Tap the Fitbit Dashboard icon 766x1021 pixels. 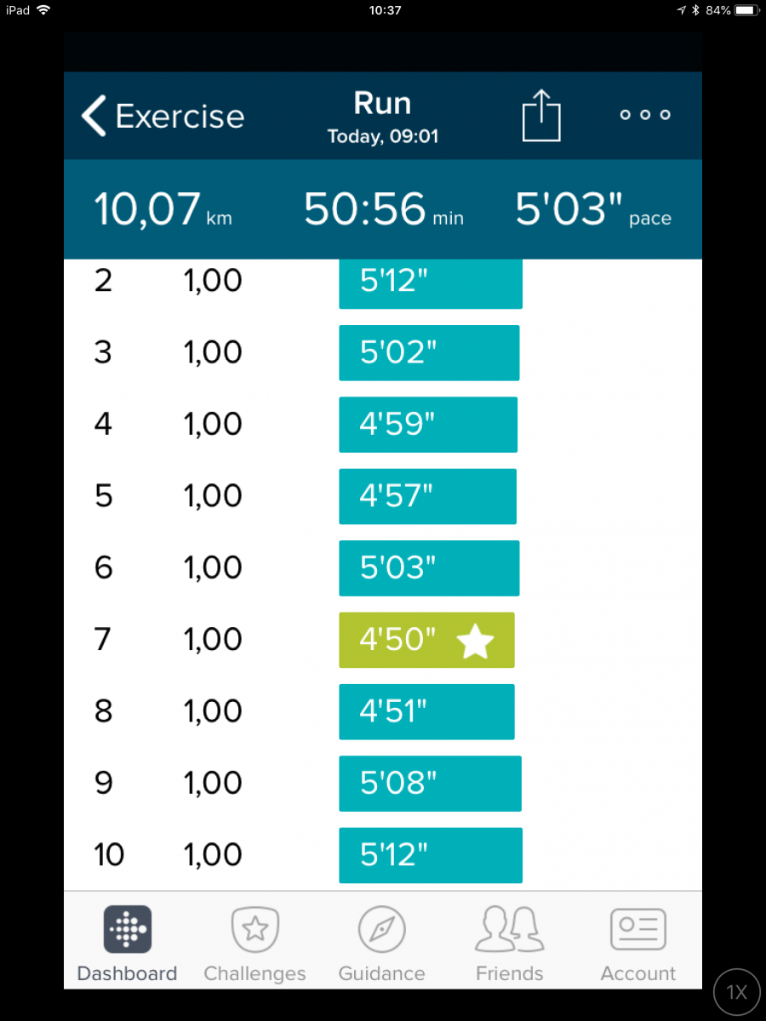[128, 929]
